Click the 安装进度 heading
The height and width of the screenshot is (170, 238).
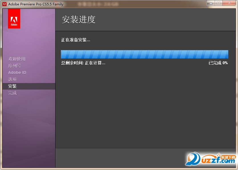pos(79,20)
